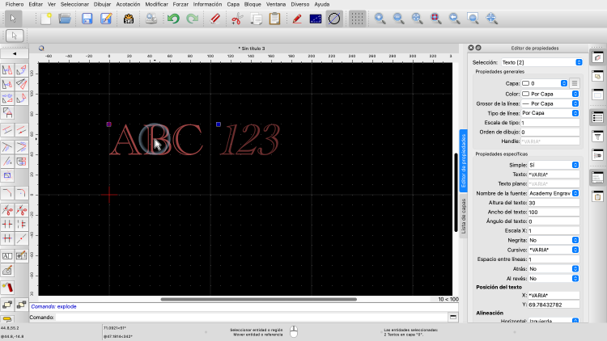
Task: Click the Save As icon with pencil
Action: coord(106,19)
